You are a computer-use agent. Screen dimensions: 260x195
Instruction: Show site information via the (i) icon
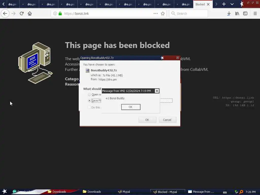point(55,13)
